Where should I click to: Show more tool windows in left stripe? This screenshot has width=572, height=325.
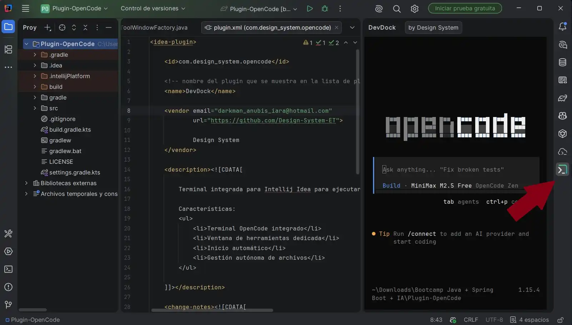8,67
